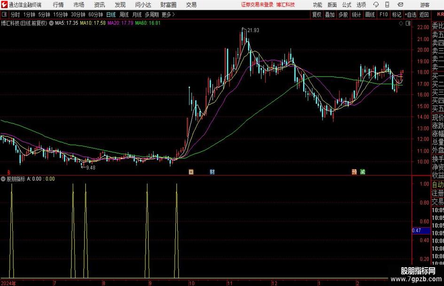
Task: Toggle the side panel icon at chart top right
Action: coord(408,23)
